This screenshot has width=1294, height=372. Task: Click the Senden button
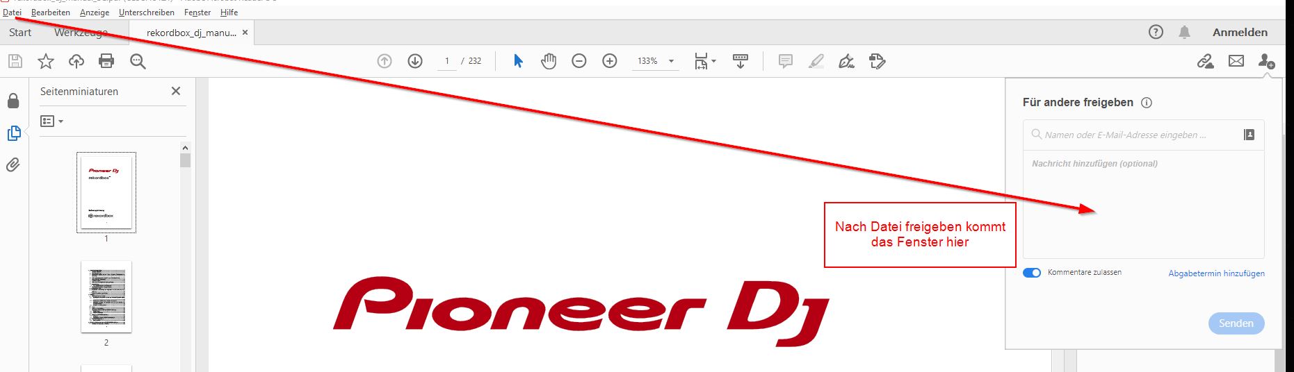(x=1236, y=323)
